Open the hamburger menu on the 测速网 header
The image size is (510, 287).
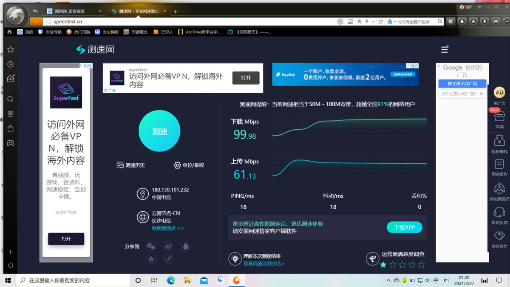(x=445, y=49)
